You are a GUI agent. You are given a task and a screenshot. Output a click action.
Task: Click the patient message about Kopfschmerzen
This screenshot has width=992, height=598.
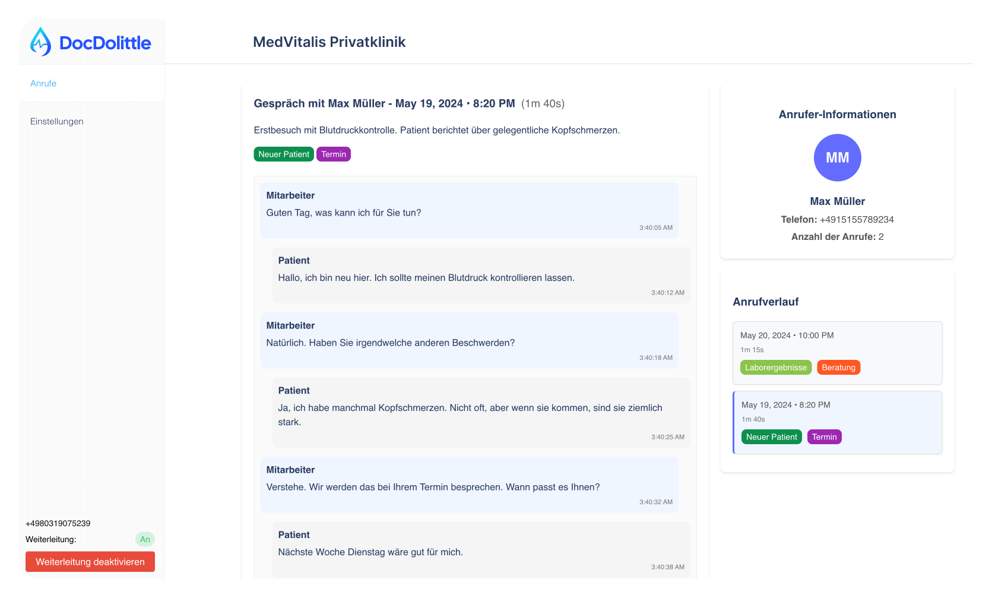(x=481, y=413)
